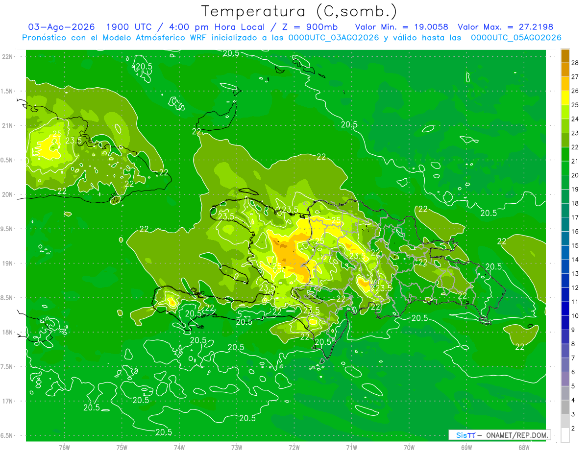
Task: Click the "21N" latitude axis label
Action: click(x=7, y=125)
